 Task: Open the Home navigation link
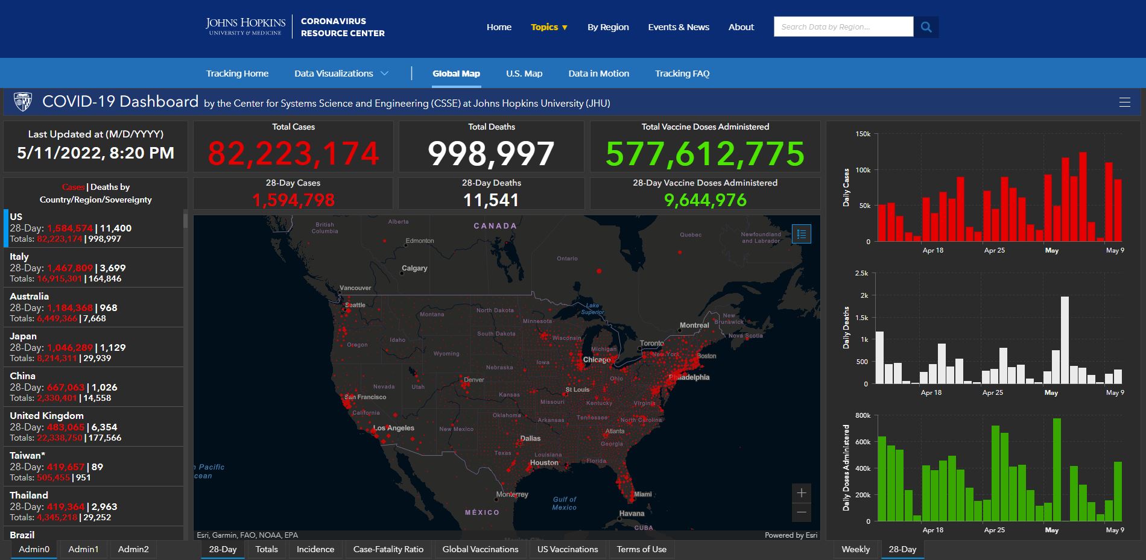tap(499, 27)
